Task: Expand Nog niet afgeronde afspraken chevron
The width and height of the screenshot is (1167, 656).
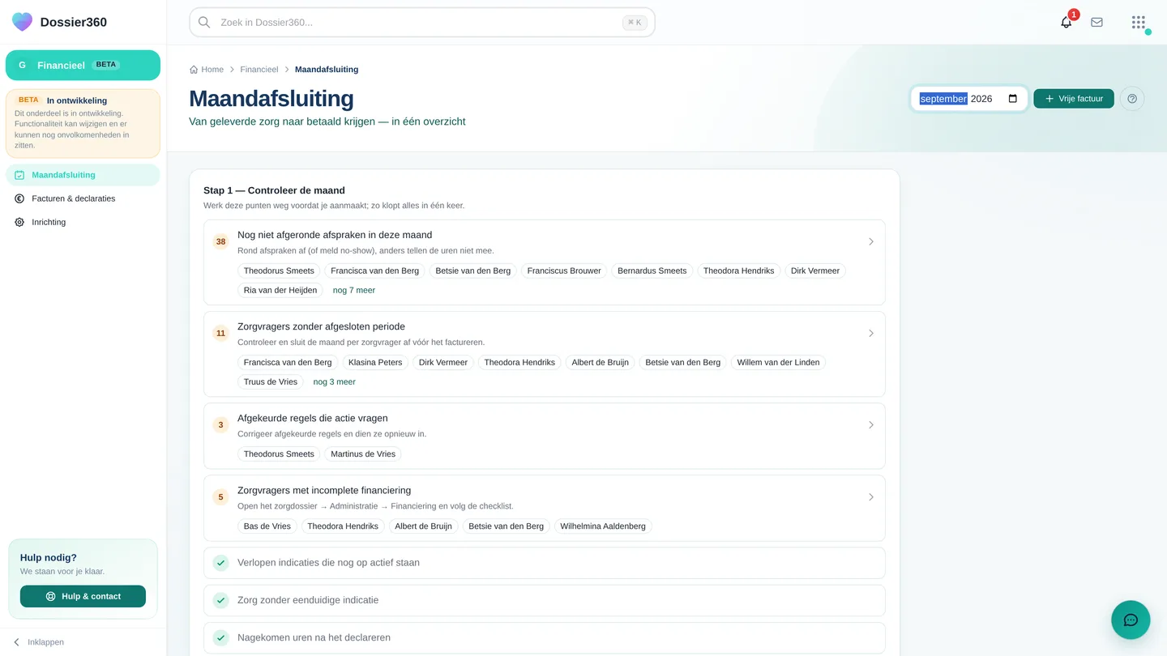Action: click(871, 241)
